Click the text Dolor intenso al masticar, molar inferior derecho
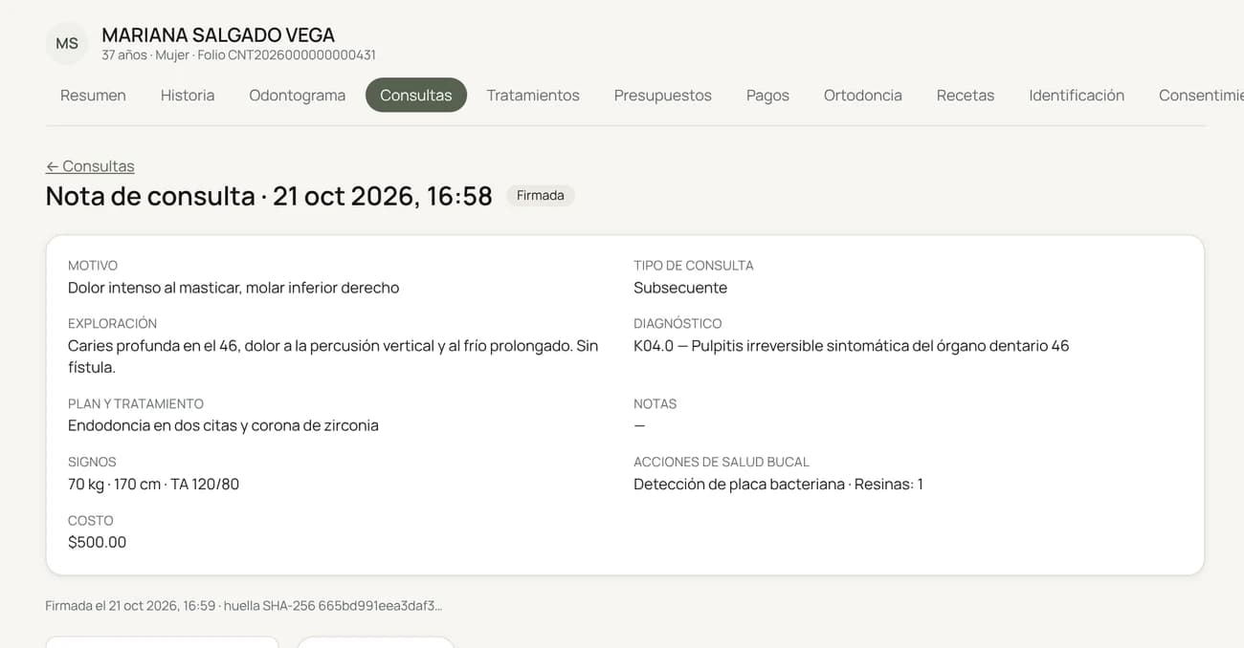Screen dimensions: 1244x648 (233, 288)
